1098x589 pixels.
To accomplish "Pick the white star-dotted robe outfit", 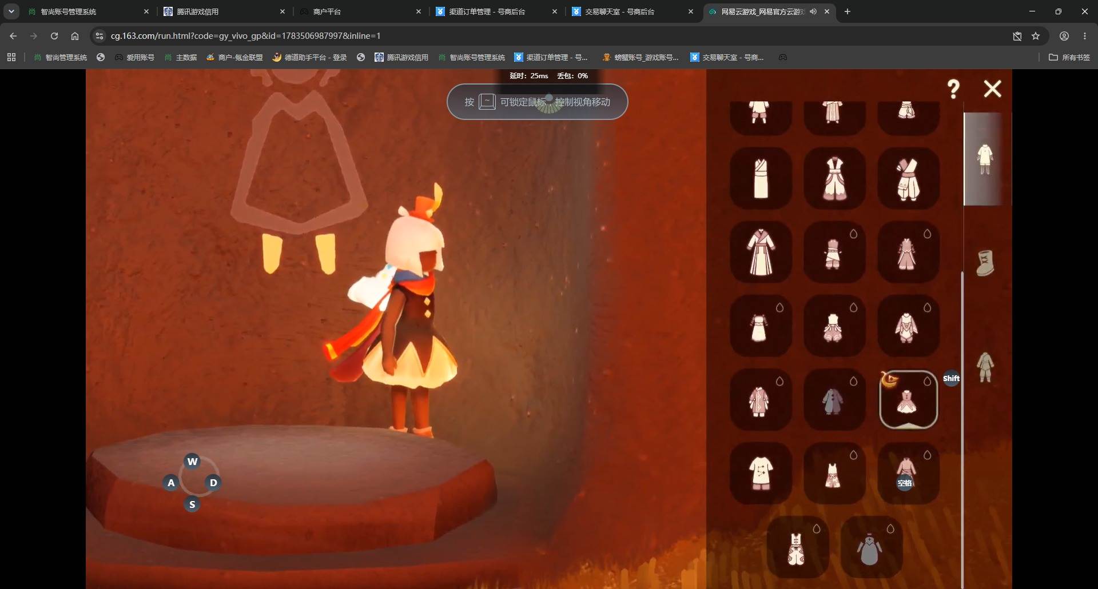I will click(761, 473).
